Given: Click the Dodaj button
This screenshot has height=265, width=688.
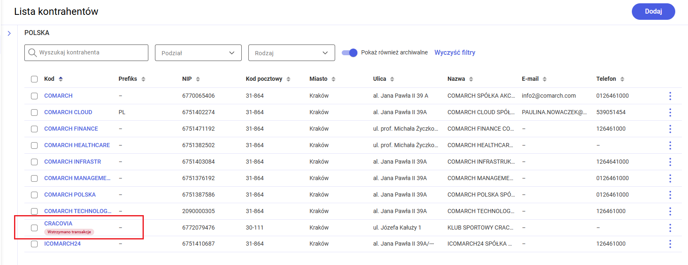Looking at the screenshot, I should tap(653, 12).
